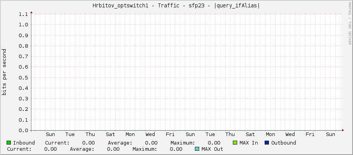Click the 'bits per second' axis label
Viewport: 353px width, 155px height.
pos(4,72)
